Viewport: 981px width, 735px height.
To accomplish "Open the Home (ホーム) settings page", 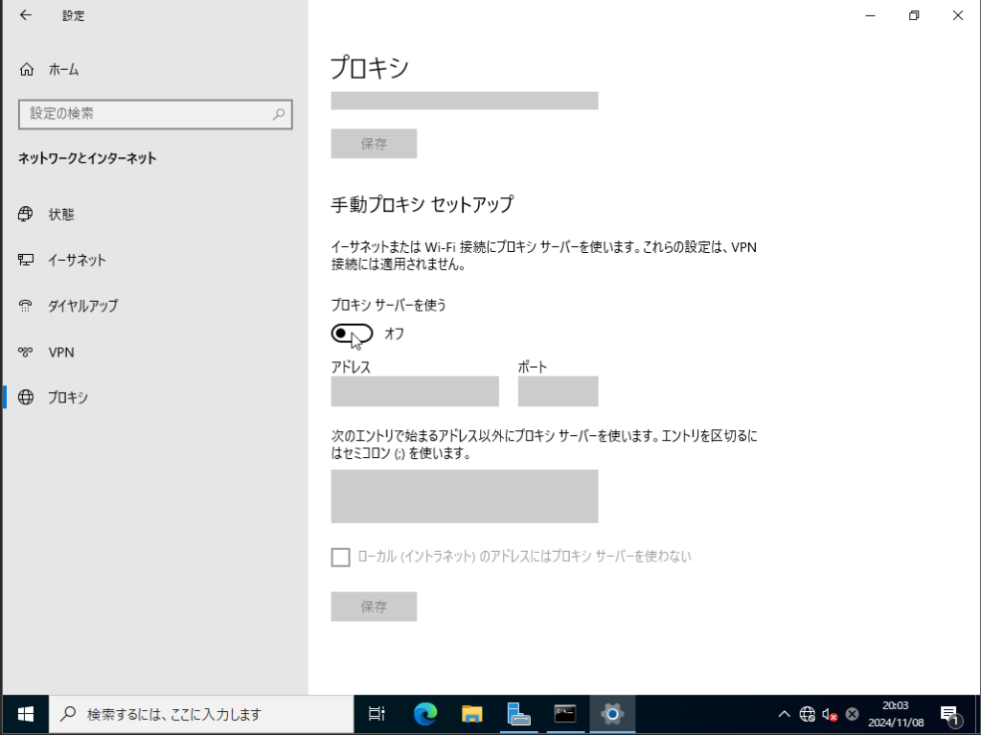I will [x=63, y=70].
